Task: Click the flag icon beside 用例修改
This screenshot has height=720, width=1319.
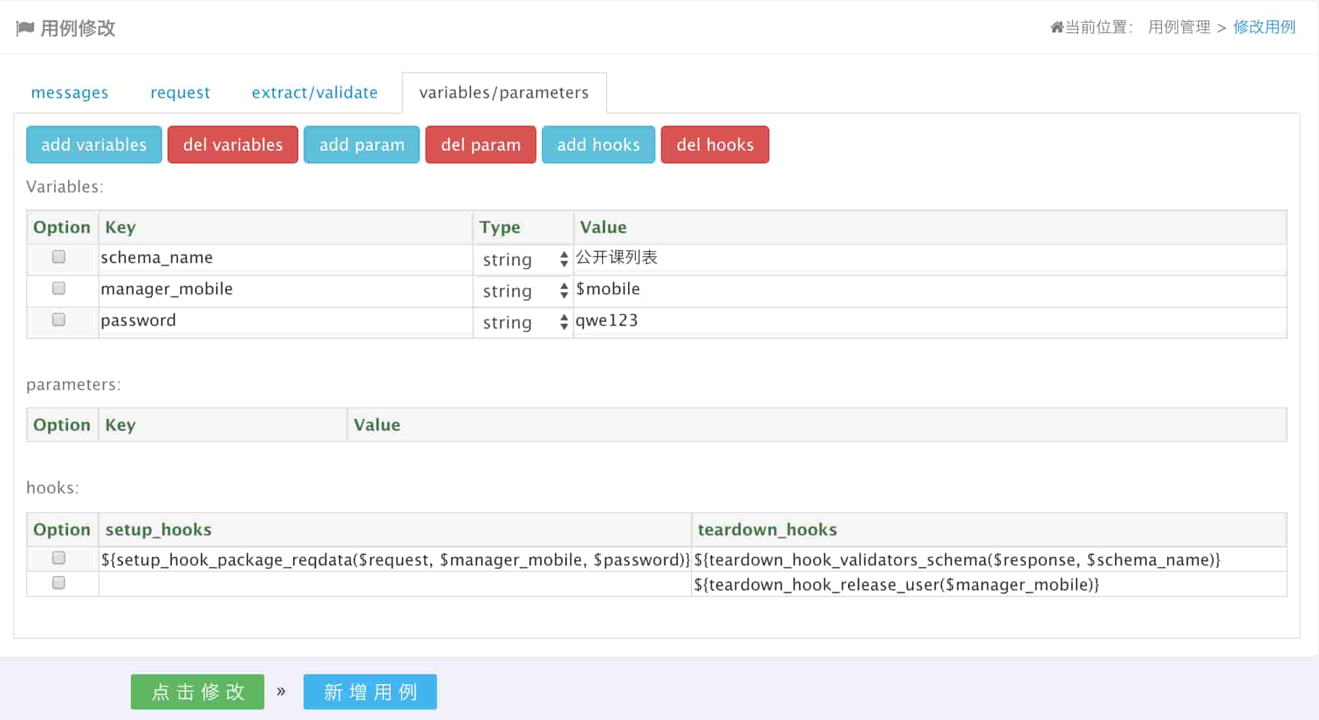Action: (x=25, y=28)
